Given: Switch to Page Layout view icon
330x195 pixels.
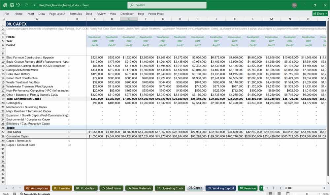Looking at the screenshot, I should pyautogui.click(x=279, y=194).
